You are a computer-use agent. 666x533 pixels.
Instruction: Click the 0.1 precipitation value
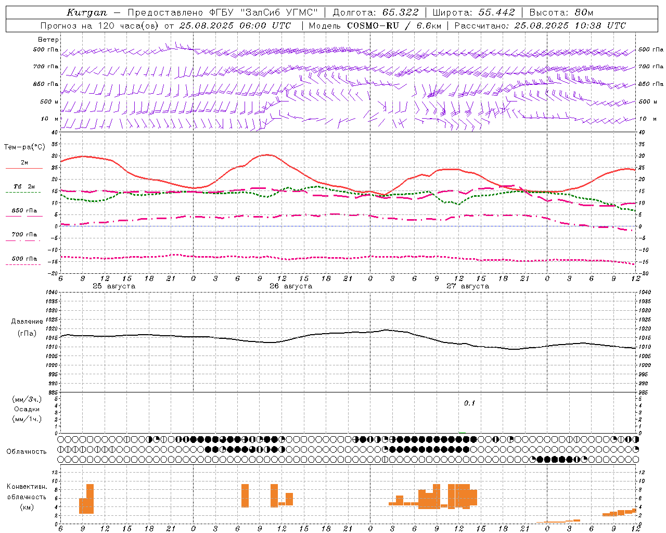[x=470, y=403]
